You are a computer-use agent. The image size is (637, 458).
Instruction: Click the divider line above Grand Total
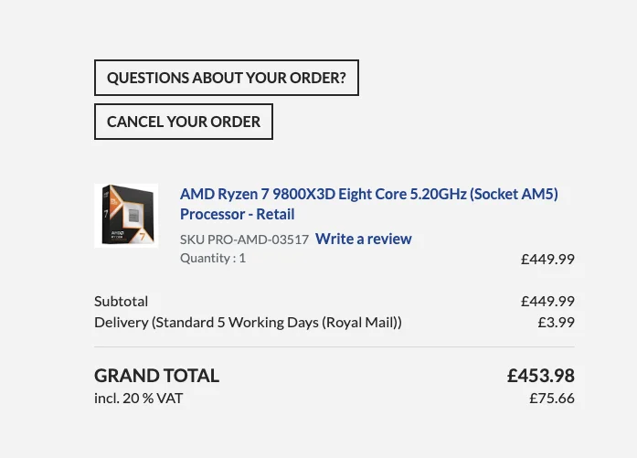334,347
